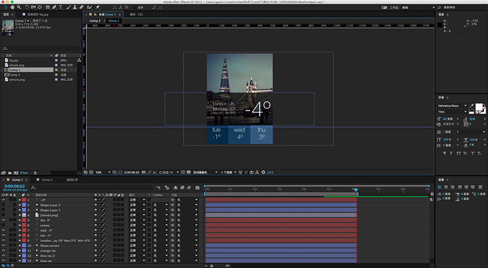Click the region of interest icon
488x268 pixels.
[183, 172]
